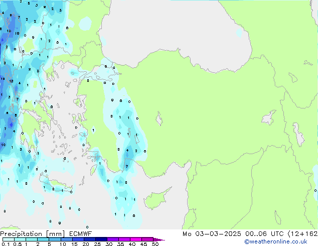Screen dimensions: 318x246
Task: Click the 'Precipitation [mm]' title text
Action: tap(33, 234)
